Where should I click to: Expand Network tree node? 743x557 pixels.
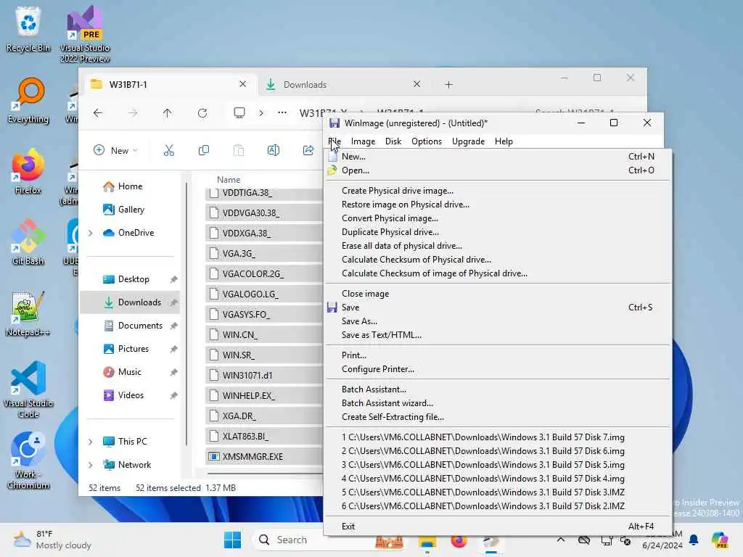click(x=91, y=465)
